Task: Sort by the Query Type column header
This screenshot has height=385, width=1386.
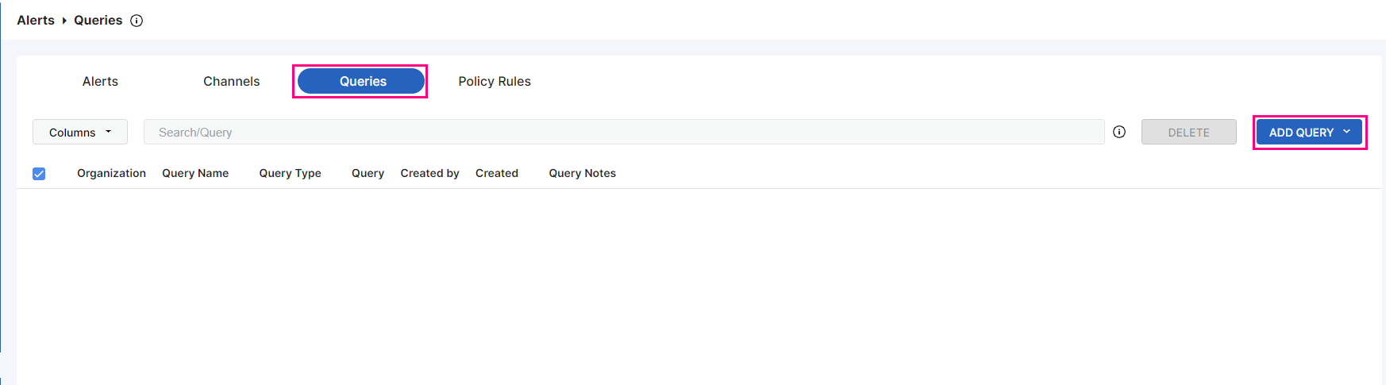Action: 290,173
